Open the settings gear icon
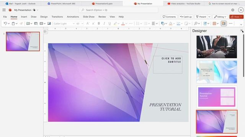This screenshot has height=137, width=245. coord(233,10)
